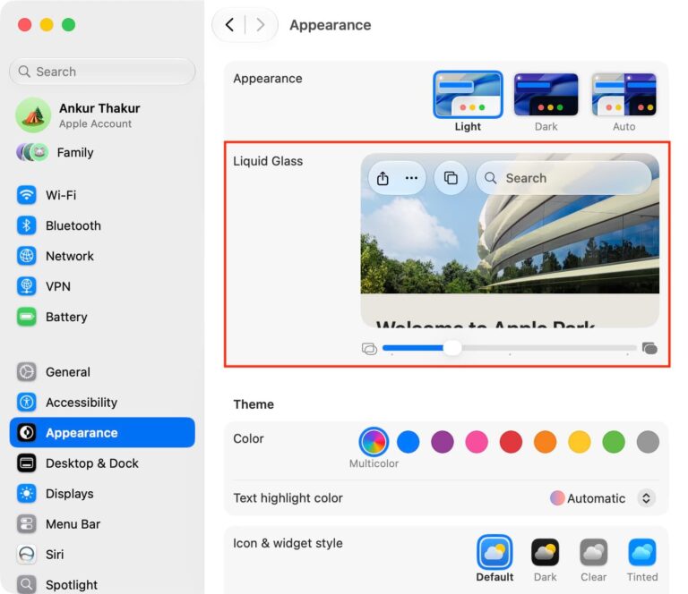The image size is (688, 594).
Task: Open the Accessibility label in sidebar
Action: pos(82,403)
